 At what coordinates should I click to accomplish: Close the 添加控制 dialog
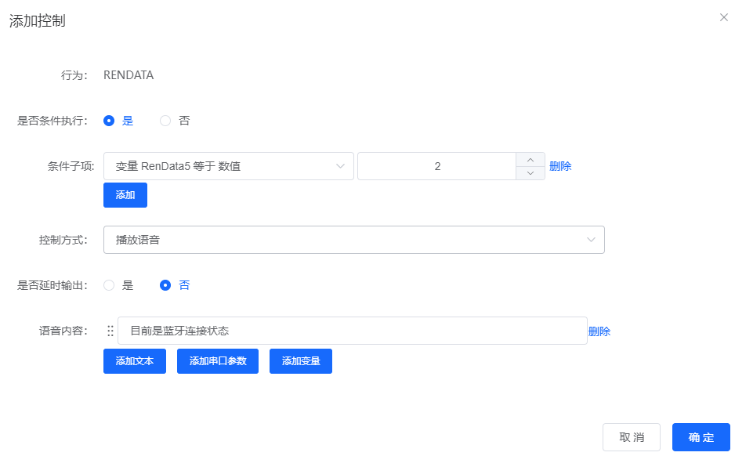point(723,16)
